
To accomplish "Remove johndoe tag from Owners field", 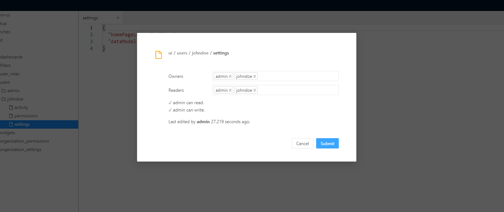I will (255, 76).
